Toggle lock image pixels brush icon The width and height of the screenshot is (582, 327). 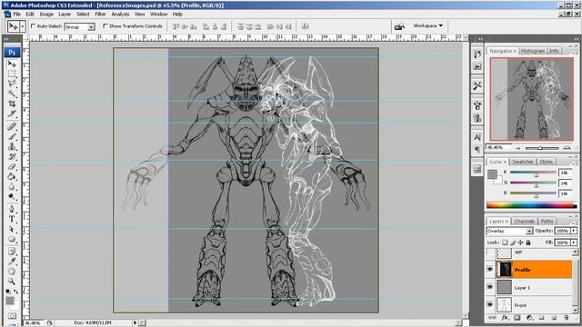pos(513,243)
